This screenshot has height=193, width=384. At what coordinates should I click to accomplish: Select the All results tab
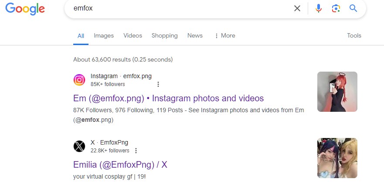(81, 36)
